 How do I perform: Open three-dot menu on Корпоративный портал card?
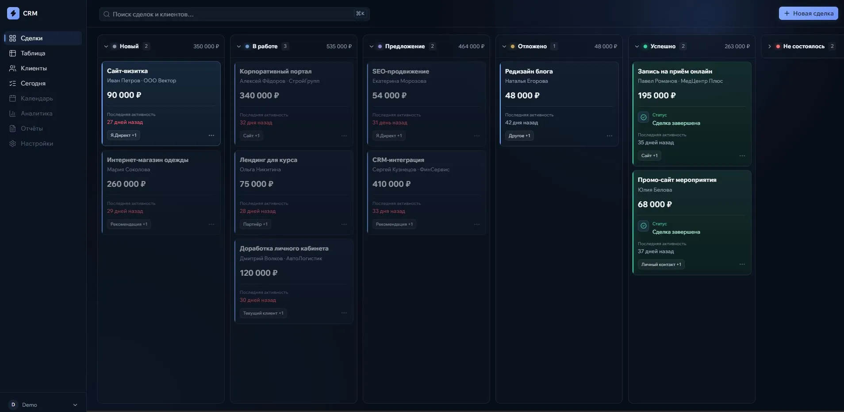[x=344, y=136]
